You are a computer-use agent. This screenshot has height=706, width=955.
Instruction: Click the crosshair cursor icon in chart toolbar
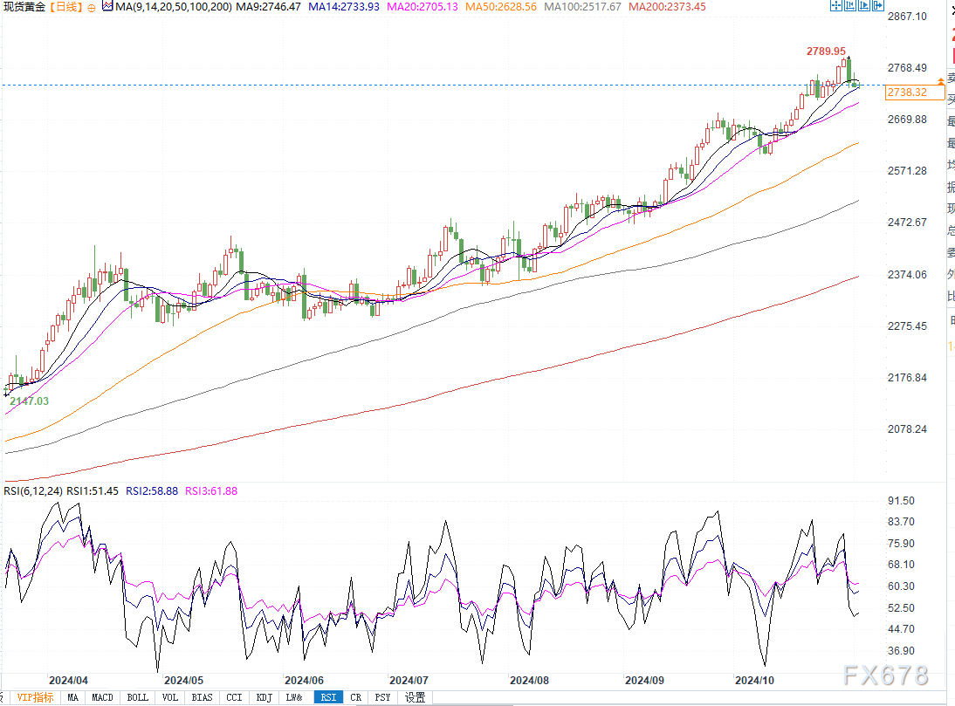click(836, 5)
